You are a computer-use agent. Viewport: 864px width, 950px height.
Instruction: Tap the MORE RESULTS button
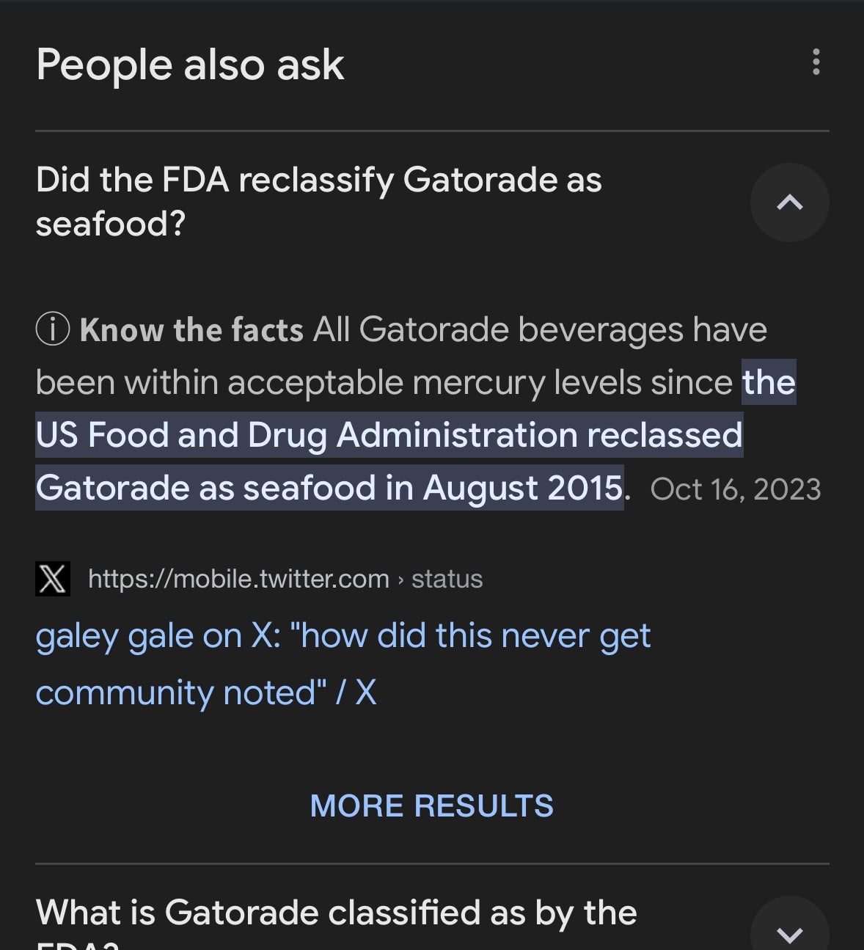(x=431, y=805)
